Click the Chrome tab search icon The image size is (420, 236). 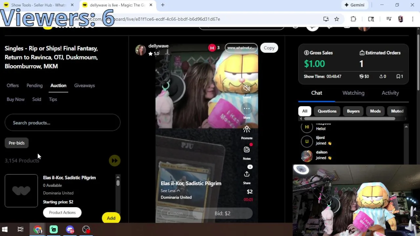coord(371,19)
